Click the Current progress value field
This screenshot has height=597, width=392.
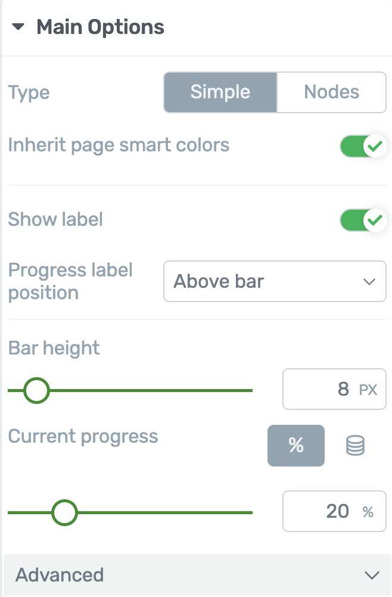coord(334,511)
